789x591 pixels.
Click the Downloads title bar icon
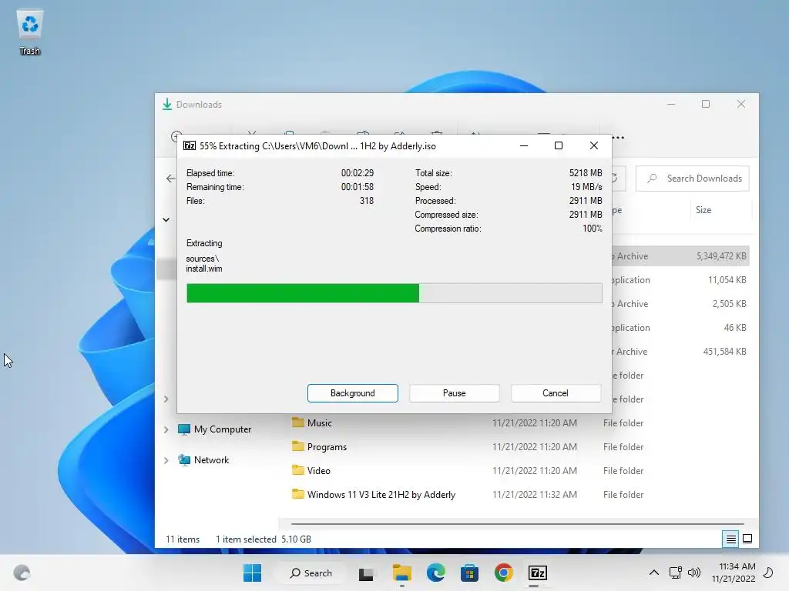(167, 104)
